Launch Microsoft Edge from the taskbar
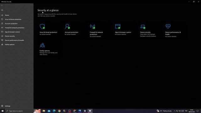Image resolution: width=201 pixels, height=113 pixels. pos(54,111)
